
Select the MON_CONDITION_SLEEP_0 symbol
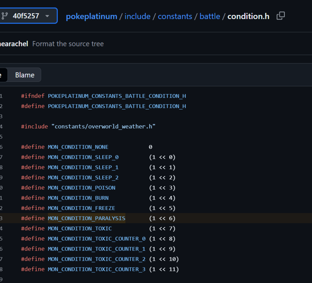pos(83,157)
